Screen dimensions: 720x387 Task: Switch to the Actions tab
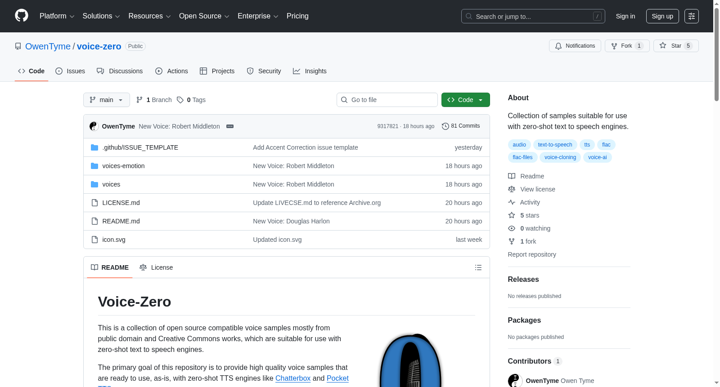coord(171,71)
